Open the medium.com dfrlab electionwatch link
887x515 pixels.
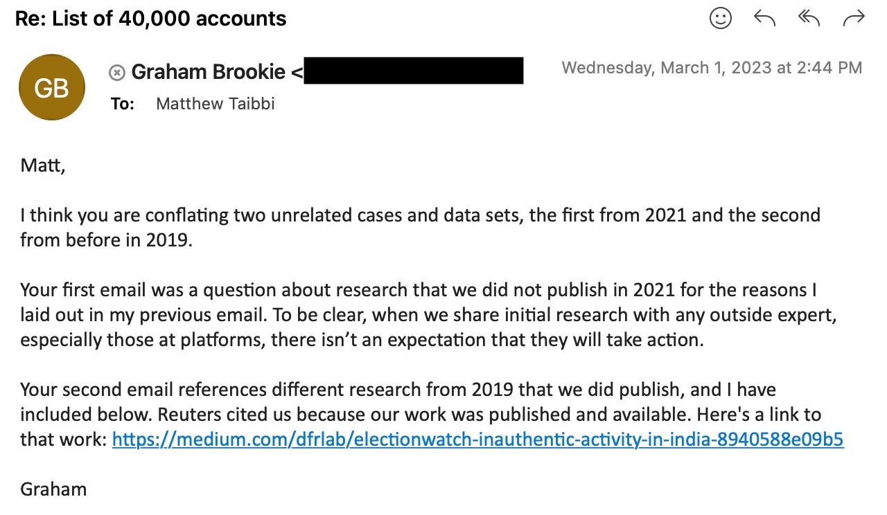coord(478,440)
